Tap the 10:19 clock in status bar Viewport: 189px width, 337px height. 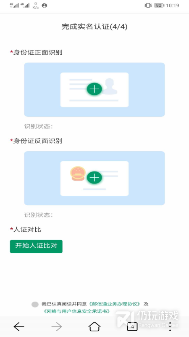[173, 5]
